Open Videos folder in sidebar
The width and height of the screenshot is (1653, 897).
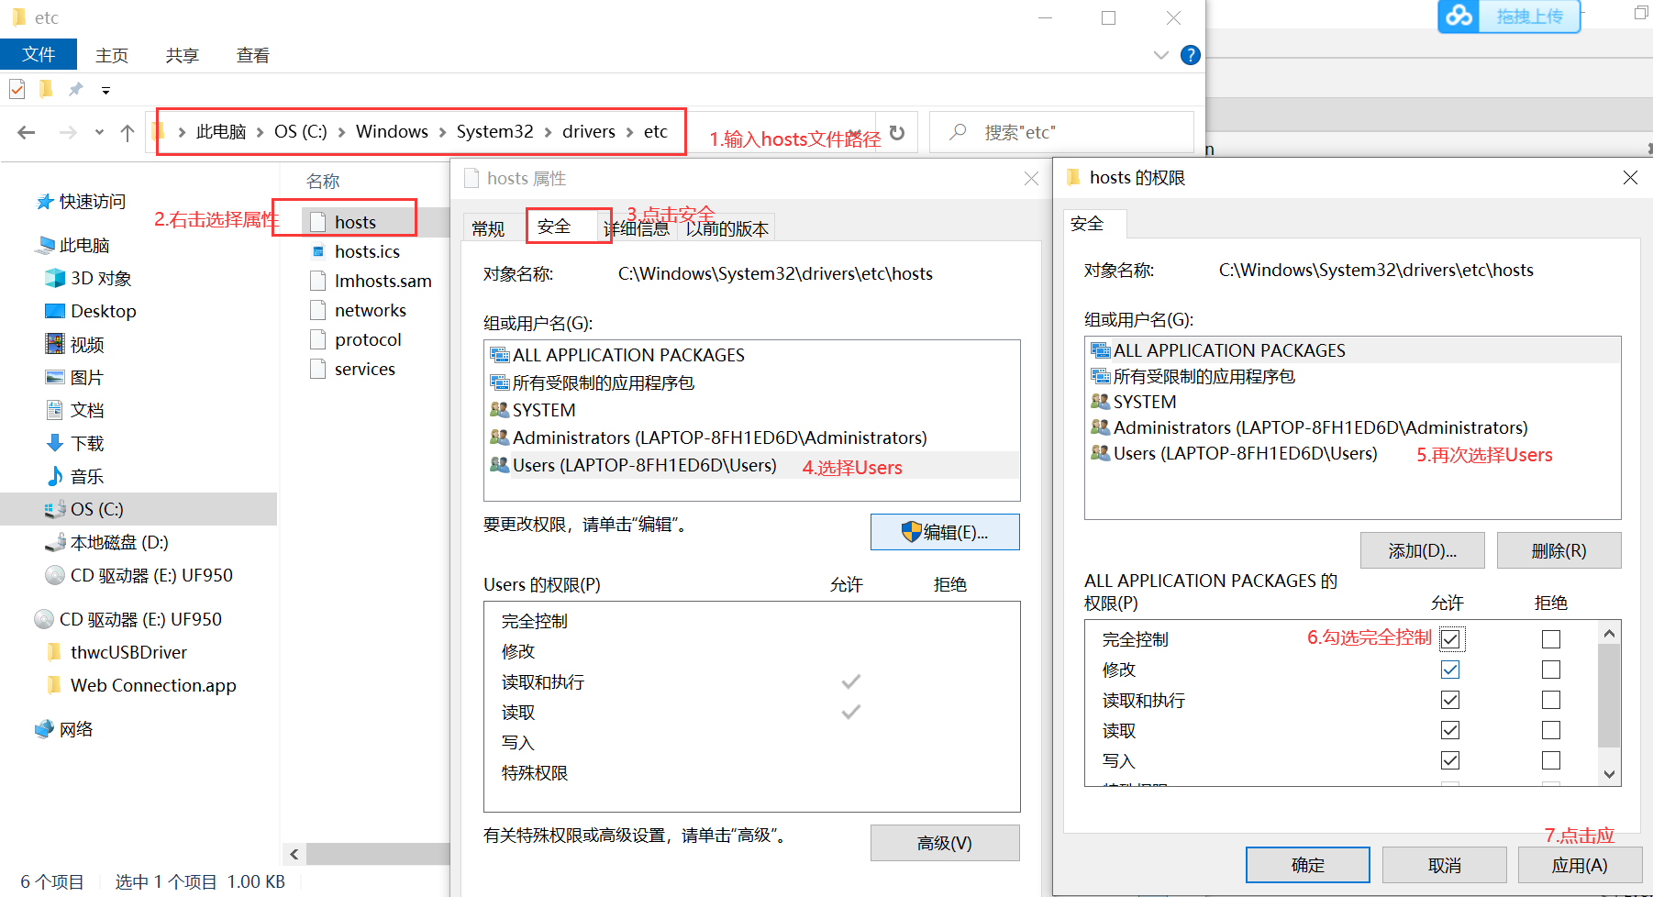75,344
